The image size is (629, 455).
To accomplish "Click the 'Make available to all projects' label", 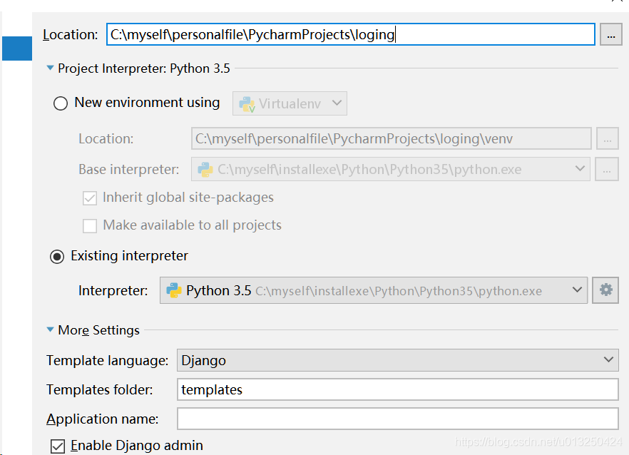I will [192, 225].
